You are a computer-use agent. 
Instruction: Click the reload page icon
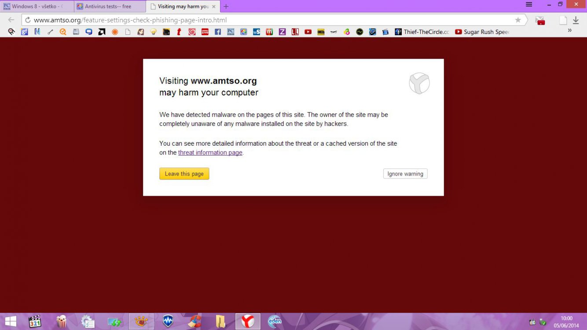coord(28,20)
